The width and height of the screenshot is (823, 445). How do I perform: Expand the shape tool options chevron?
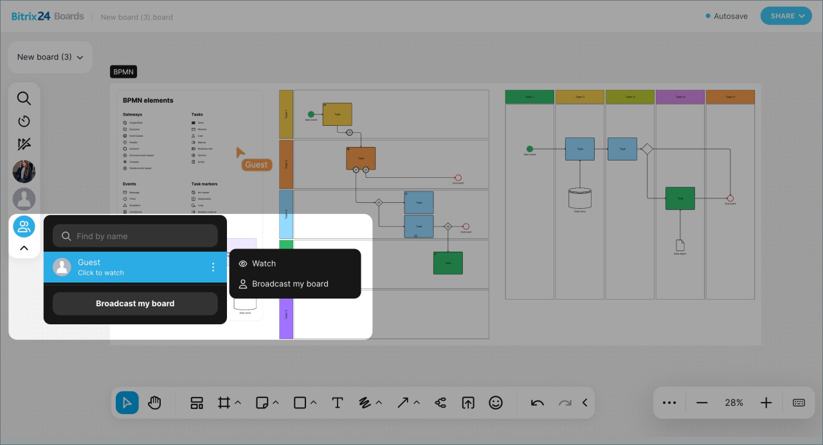tap(314, 403)
